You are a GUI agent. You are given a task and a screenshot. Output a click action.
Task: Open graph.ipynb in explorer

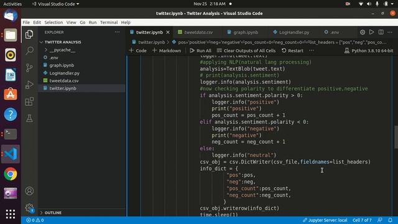(62, 65)
